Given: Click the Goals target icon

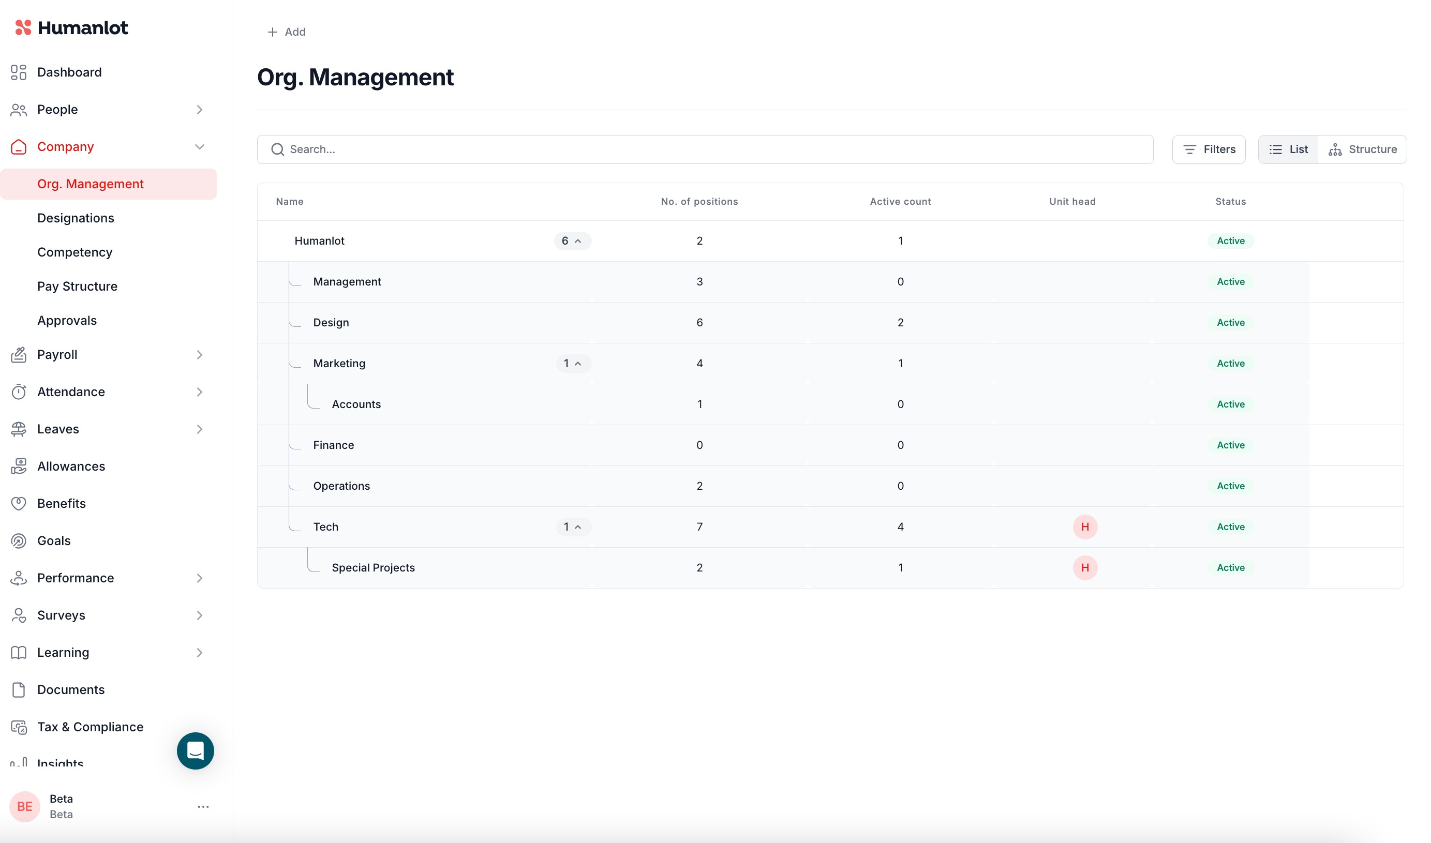Looking at the screenshot, I should (18, 541).
